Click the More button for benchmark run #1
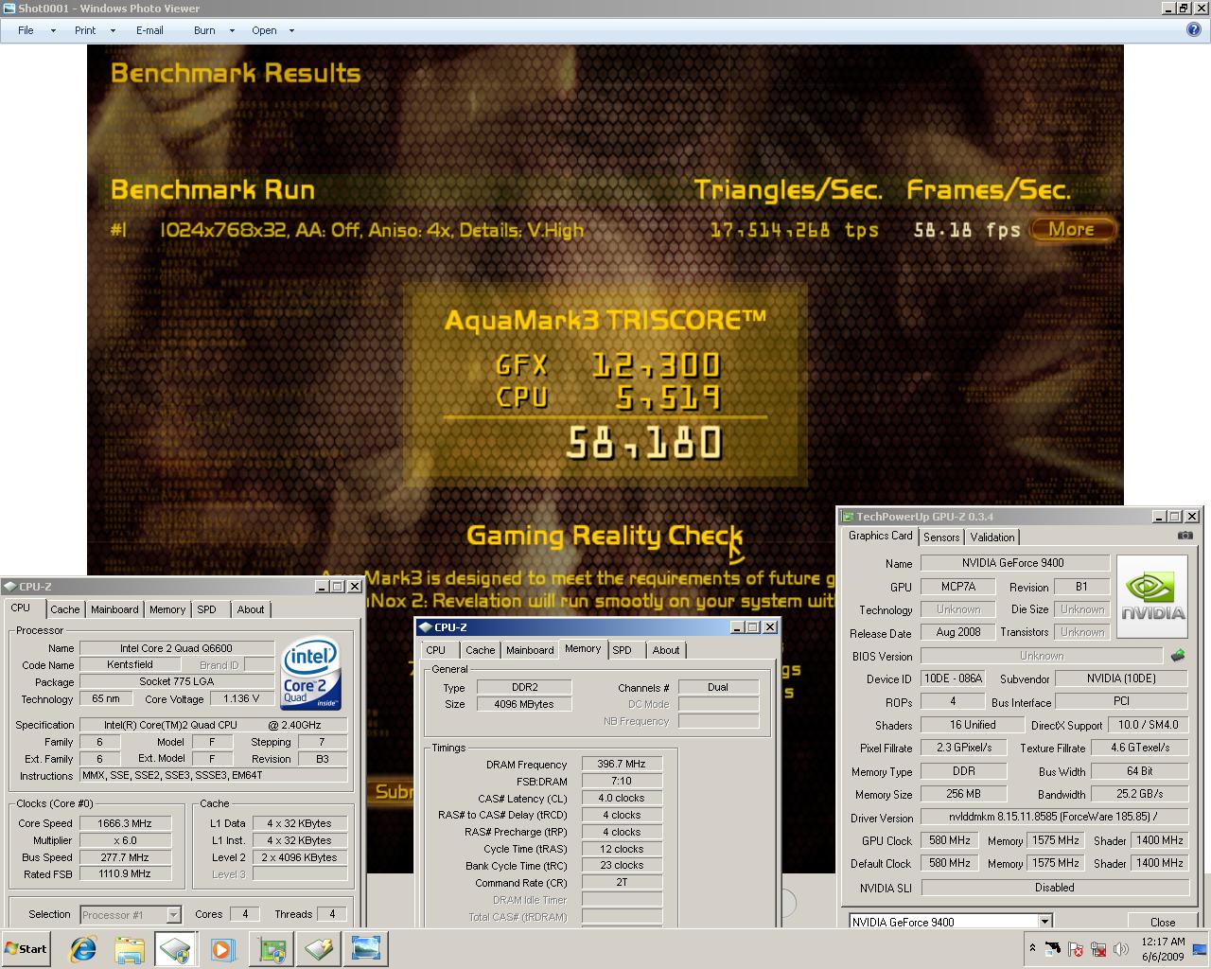 coord(1071,229)
